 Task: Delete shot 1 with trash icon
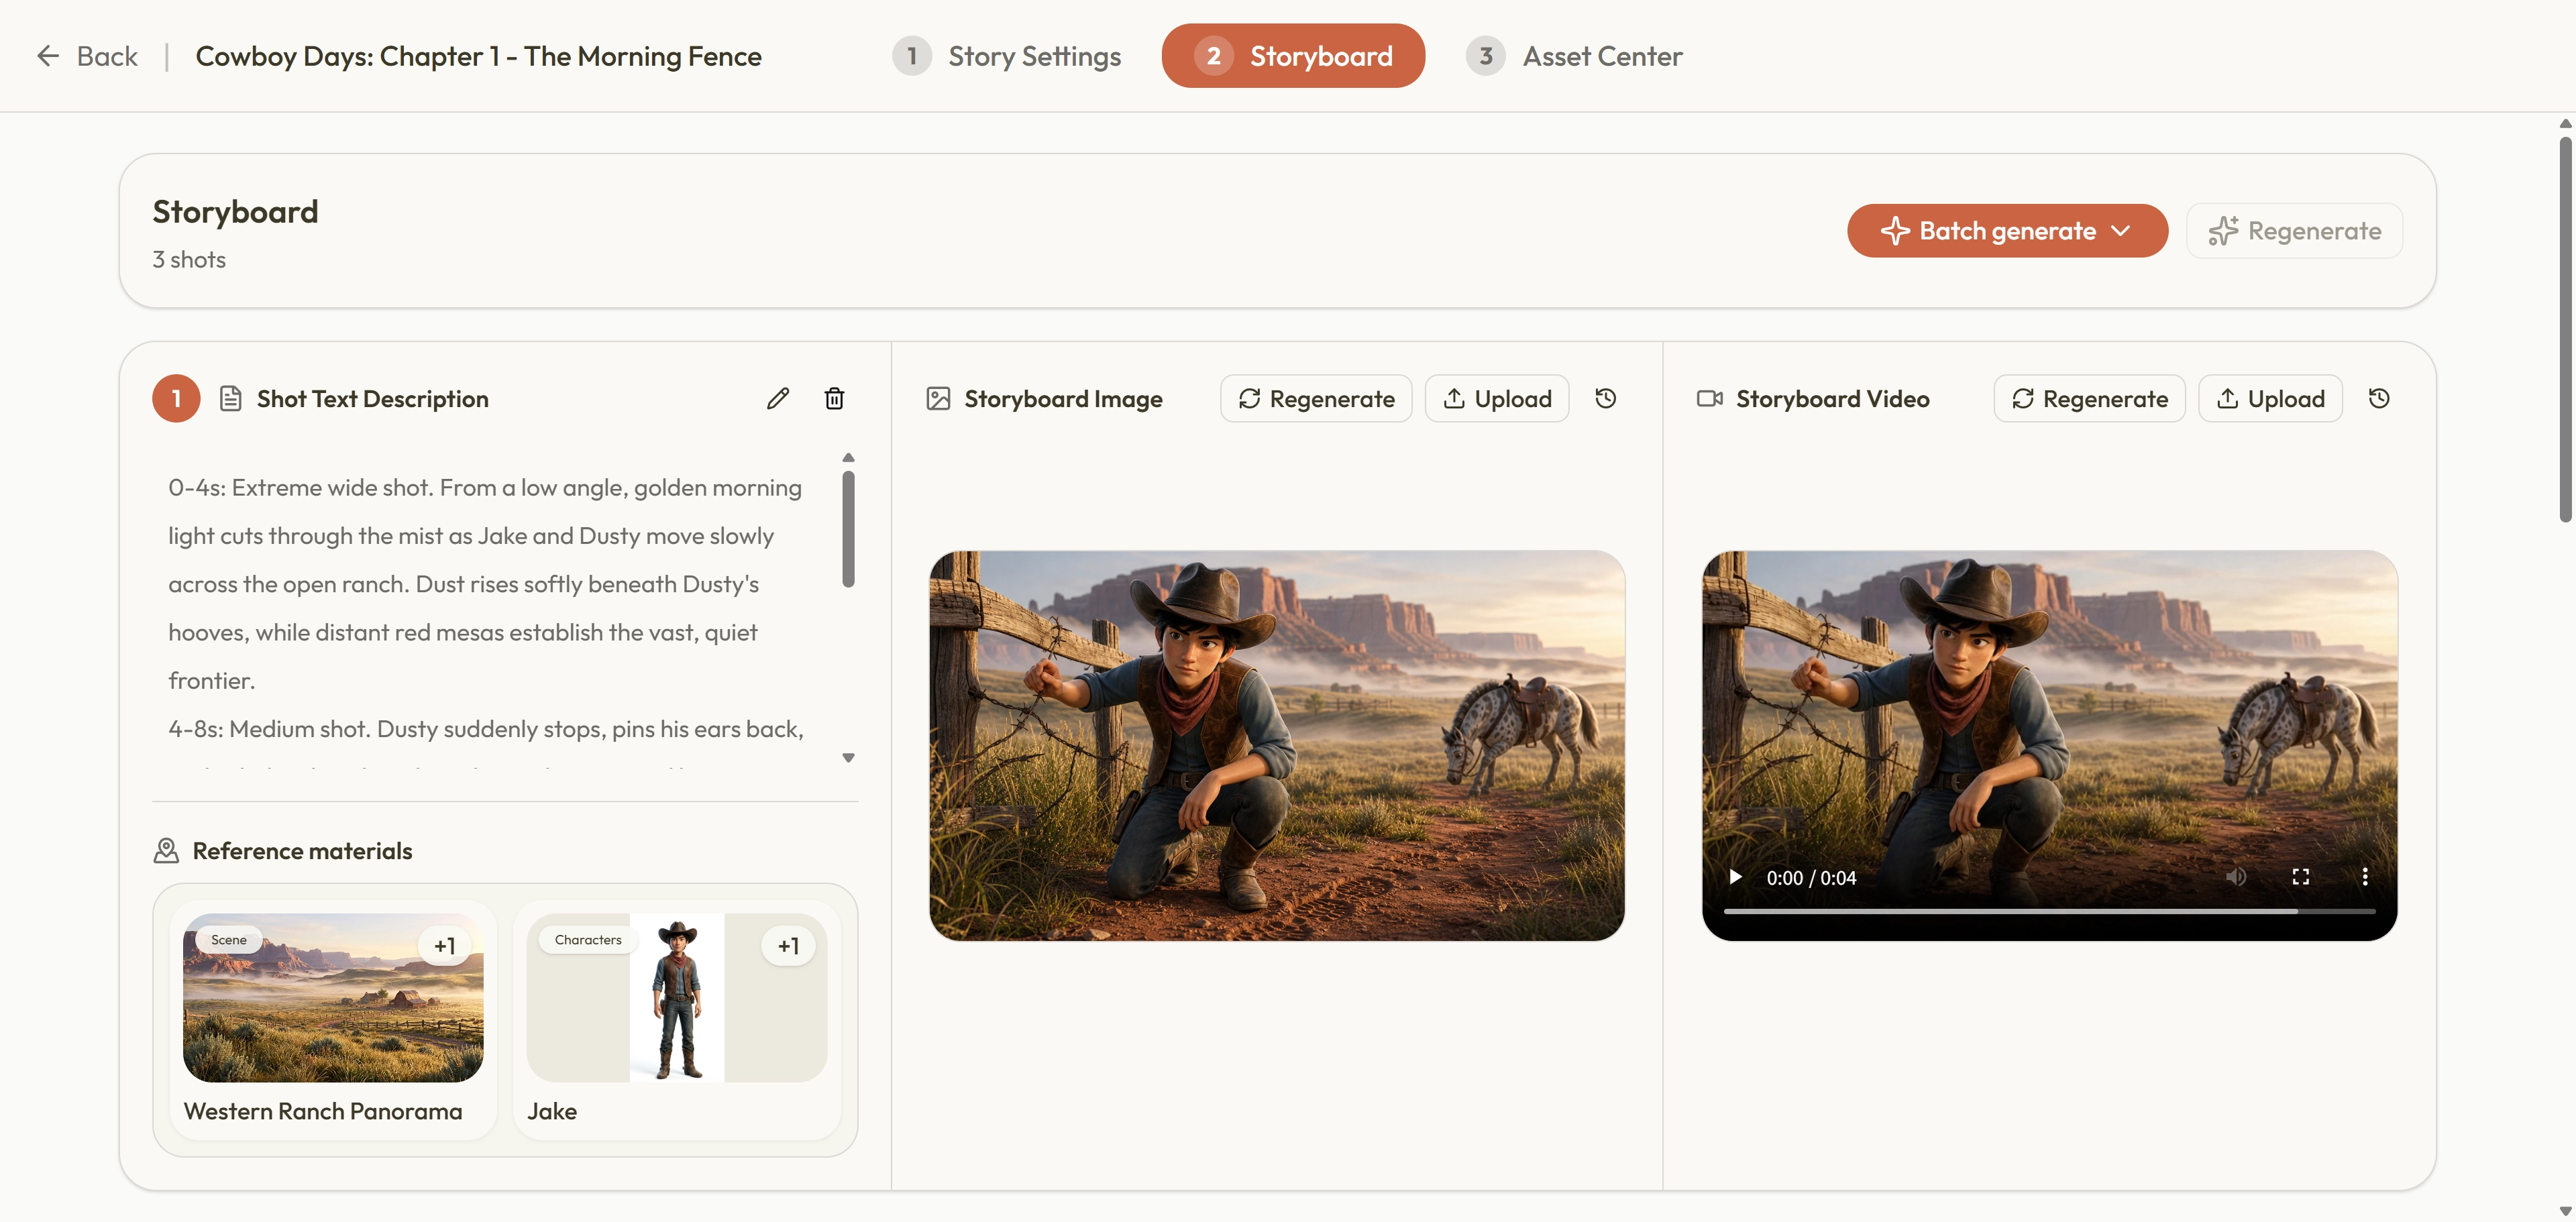(834, 399)
